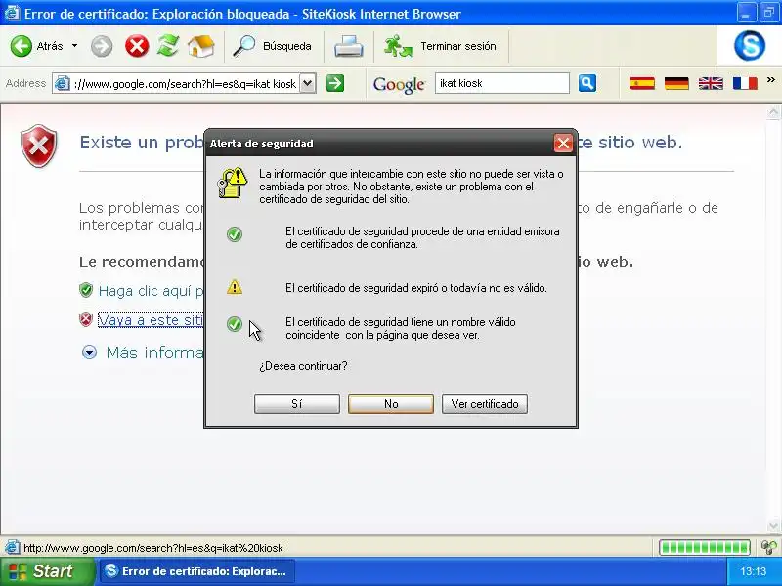
Task: Click the green Back arrow icon
Action: 21,46
